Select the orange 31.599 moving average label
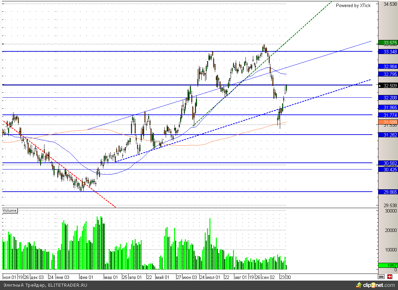This screenshot has width=398, height=290. tap(388, 122)
